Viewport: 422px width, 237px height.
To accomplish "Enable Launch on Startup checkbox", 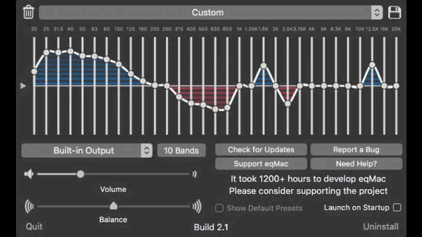I will (x=397, y=207).
